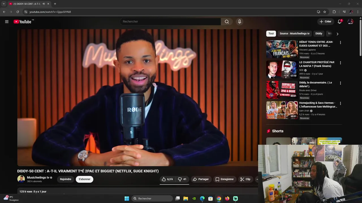
Task: Click the address bar URL
Action: tap(50, 12)
